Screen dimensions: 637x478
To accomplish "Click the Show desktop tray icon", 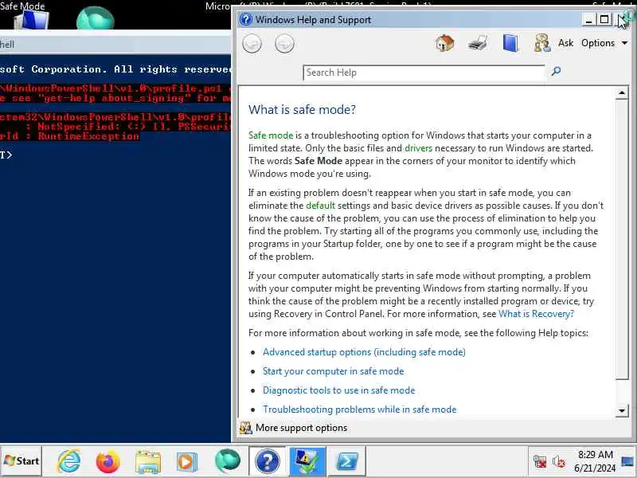I will point(627,461).
